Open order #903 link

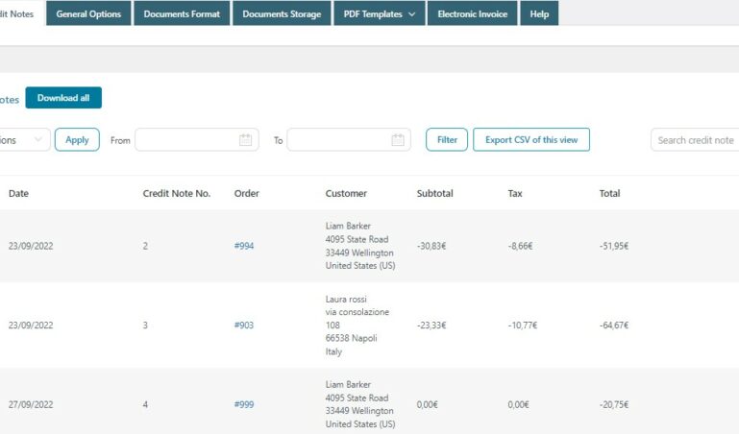(244, 325)
